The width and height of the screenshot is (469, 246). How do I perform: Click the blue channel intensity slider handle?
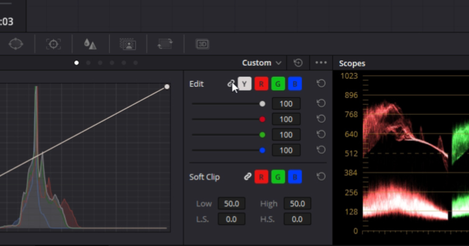262,151
